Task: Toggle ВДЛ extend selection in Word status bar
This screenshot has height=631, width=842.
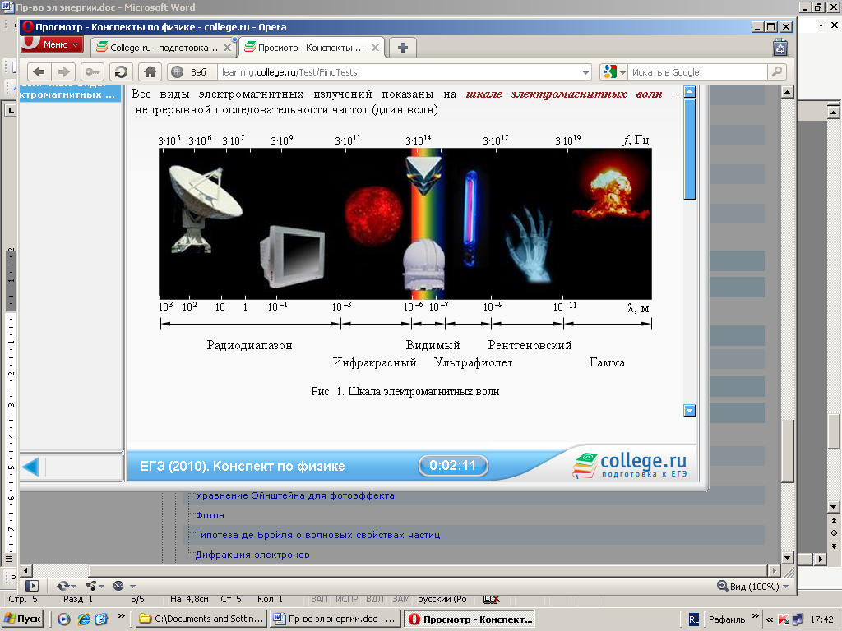Action: [375, 599]
